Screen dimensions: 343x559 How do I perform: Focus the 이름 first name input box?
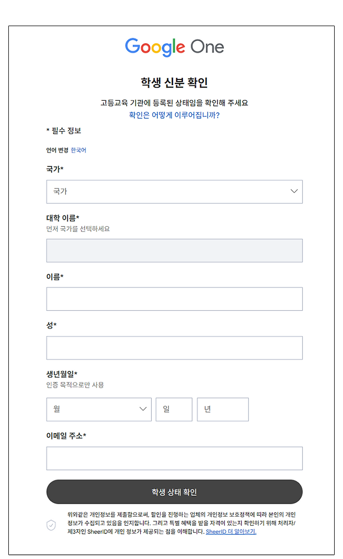(174, 299)
